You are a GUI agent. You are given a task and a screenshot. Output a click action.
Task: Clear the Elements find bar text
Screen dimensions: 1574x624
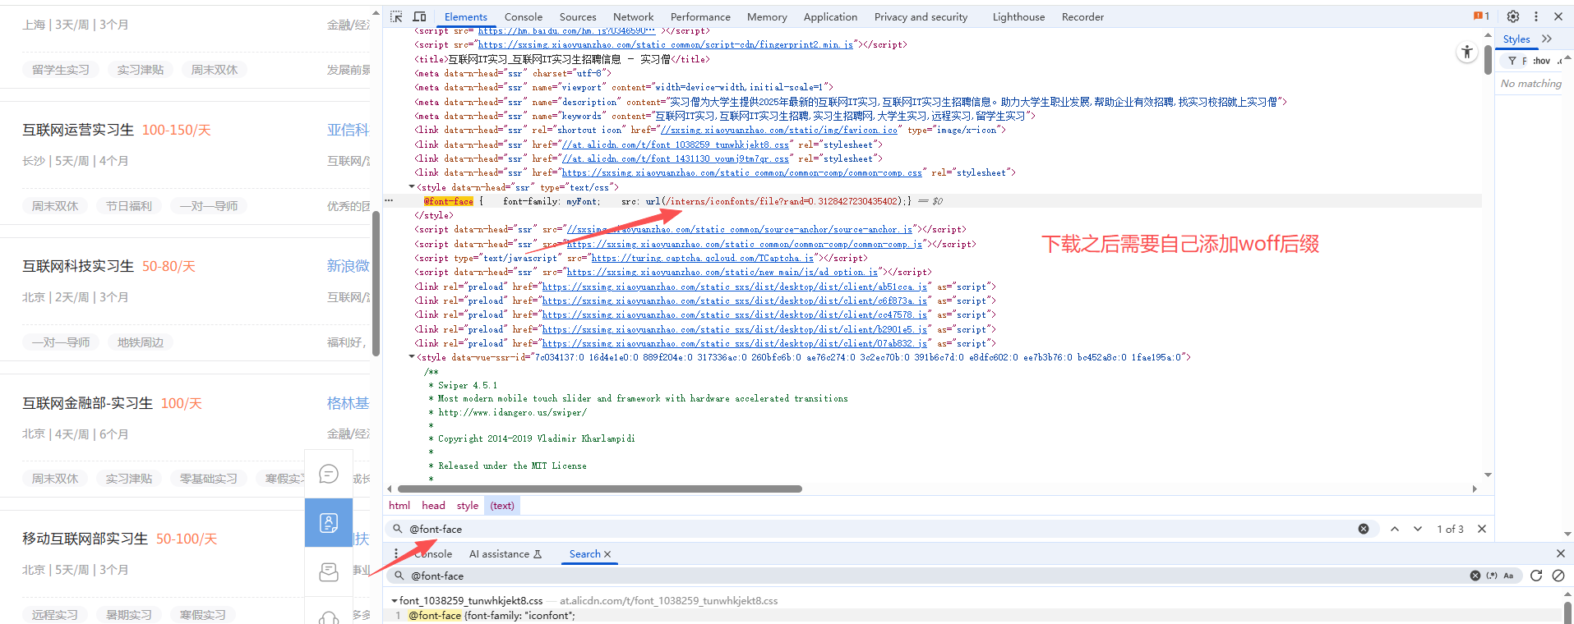click(1364, 529)
